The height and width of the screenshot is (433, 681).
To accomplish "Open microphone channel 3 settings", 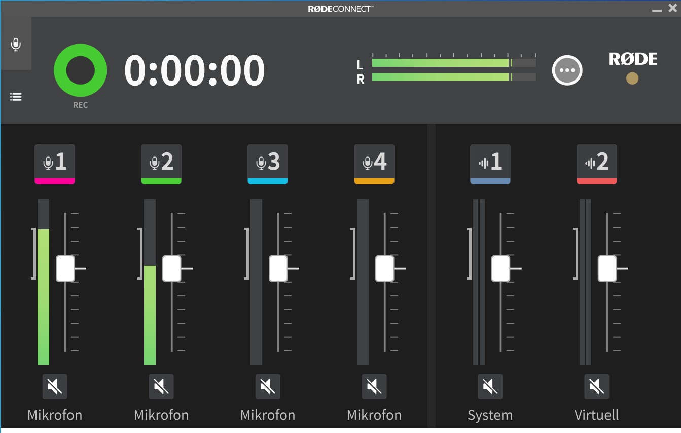I will click(268, 164).
